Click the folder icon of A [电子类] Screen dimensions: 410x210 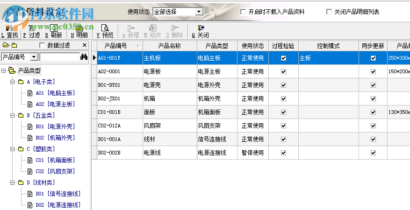[x=21, y=82]
